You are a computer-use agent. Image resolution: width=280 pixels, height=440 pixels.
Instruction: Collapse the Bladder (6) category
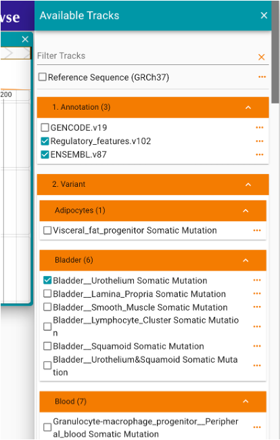click(246, 261)
